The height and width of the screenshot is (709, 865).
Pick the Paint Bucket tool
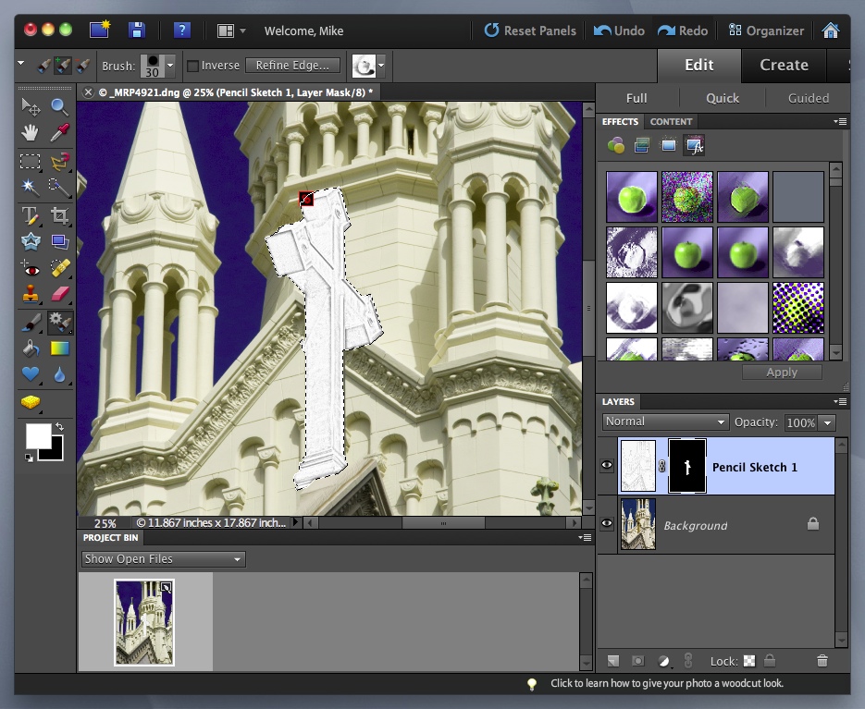pos(31,348)
